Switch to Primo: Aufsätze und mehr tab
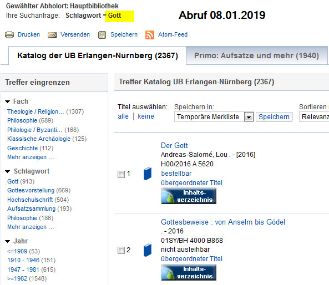This screenshot has width=329, height=285. click(256, 55)
